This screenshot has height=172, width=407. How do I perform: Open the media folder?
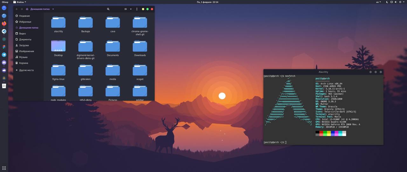pyautogui.click(x=113, y=72)
